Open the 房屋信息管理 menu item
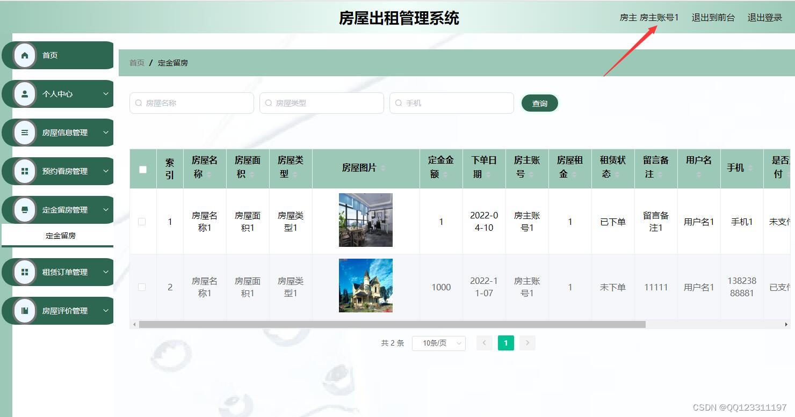Image resolution: width=795 pixels, height=417 pixels. 58,133
